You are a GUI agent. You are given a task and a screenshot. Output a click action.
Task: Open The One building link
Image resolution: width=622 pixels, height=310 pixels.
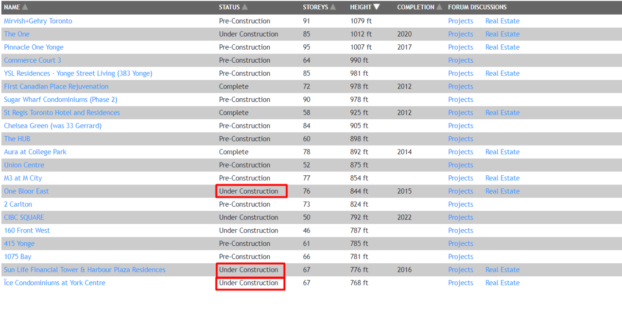tap(17, 34)
